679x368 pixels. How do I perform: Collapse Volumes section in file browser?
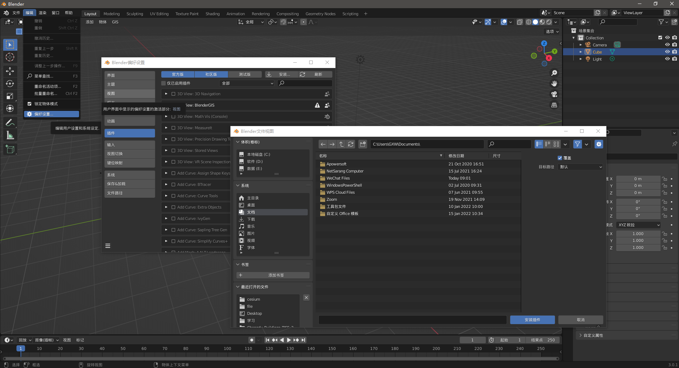pos(238,142)
